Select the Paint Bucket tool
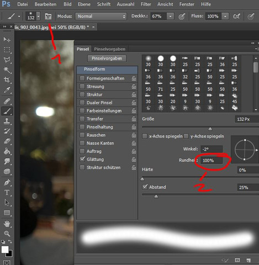 (x=7, y=151)
